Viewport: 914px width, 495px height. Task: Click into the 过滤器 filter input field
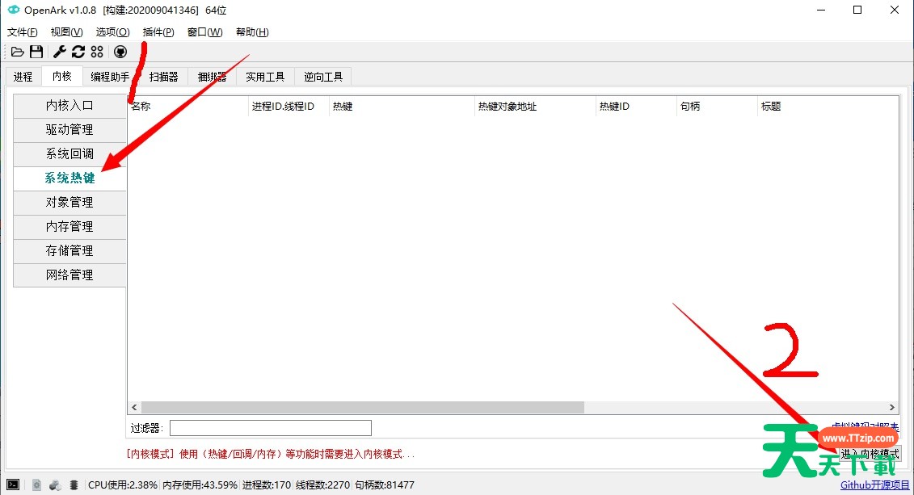click(x=270, y=428)
